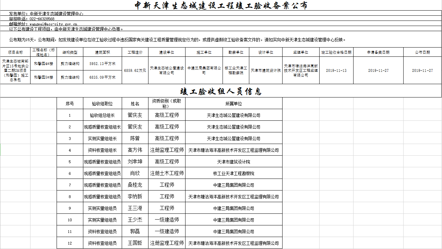442x249 pixels.
Task: Select the 序号 header cell
Action: click(x=70, y=104)
